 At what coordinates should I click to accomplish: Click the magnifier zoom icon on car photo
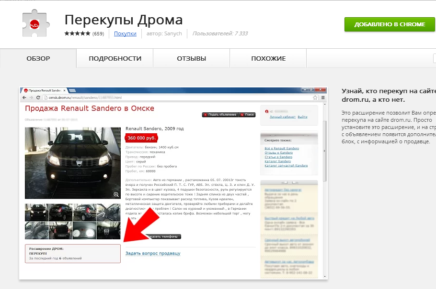click(x=116, y=194)
